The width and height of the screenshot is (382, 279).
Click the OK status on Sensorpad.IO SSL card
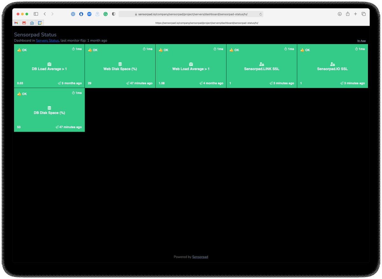click(x=305, y=50)
